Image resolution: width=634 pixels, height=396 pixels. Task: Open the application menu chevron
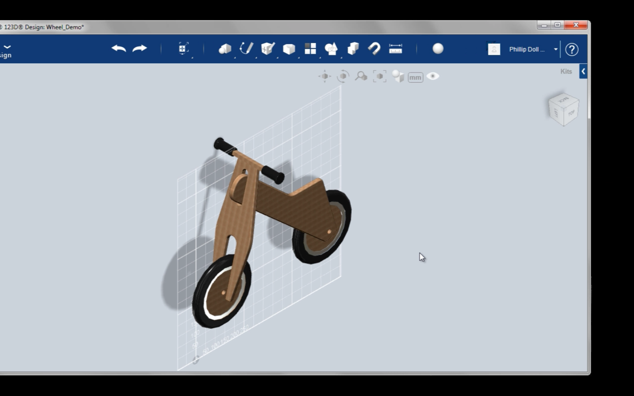coord(7,47)
